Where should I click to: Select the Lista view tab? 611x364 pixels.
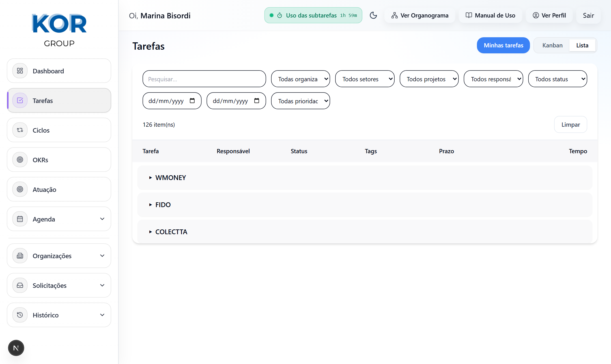coord(582,45)
